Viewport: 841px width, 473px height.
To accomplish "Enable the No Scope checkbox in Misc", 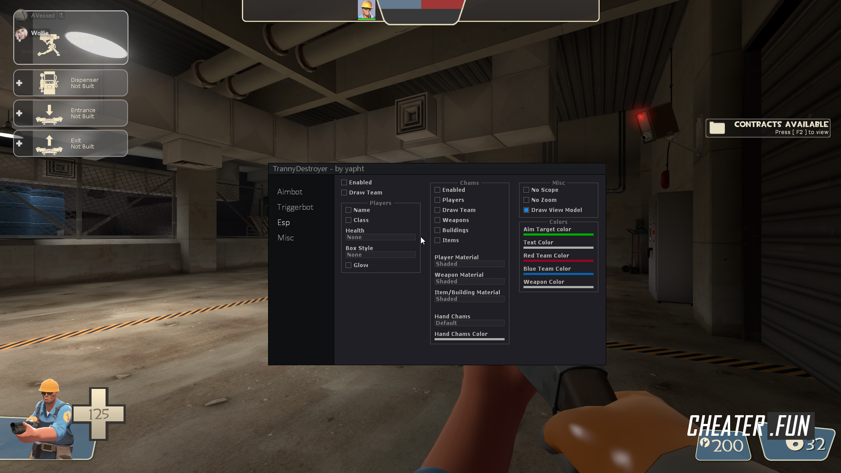I will pyautogui.click(x=526, y=190).
